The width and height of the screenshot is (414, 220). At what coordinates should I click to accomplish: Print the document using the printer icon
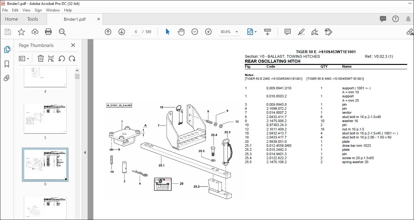pyautogui.click(x=48, y=32)
